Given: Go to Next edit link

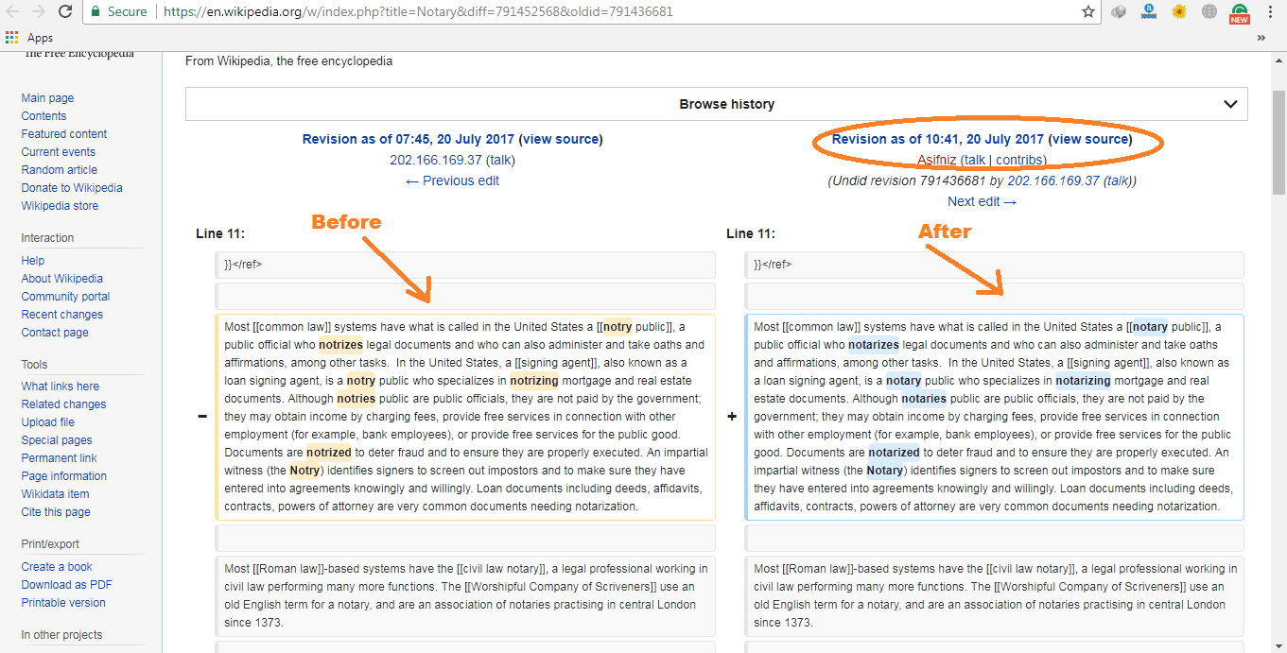Looking at the screenshot, I should point(983,201).
